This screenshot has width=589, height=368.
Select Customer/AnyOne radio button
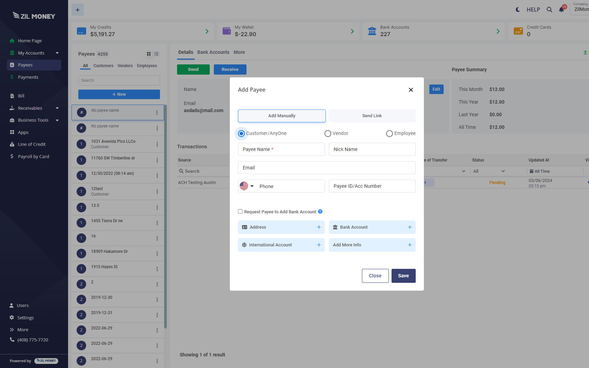[x=241, y=133]
